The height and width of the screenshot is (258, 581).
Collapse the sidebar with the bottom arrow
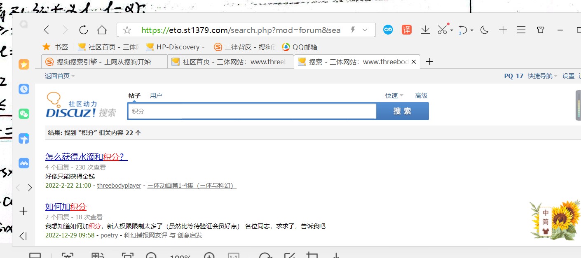pyautogui.click(x=23, y=236)
